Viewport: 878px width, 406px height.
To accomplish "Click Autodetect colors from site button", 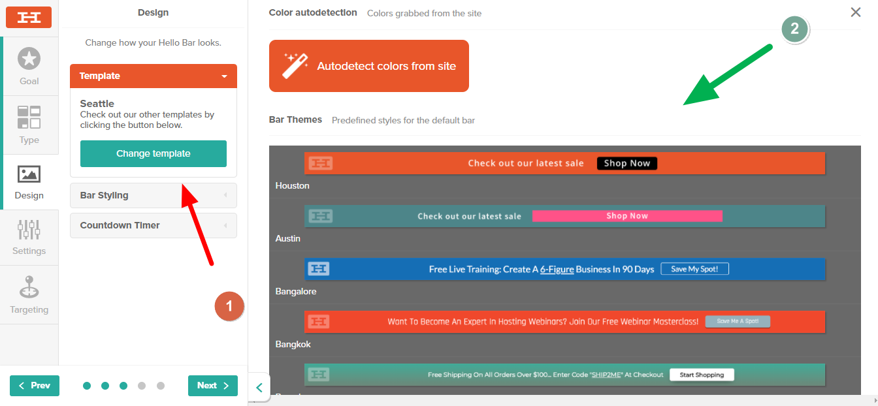I will 369,66.
